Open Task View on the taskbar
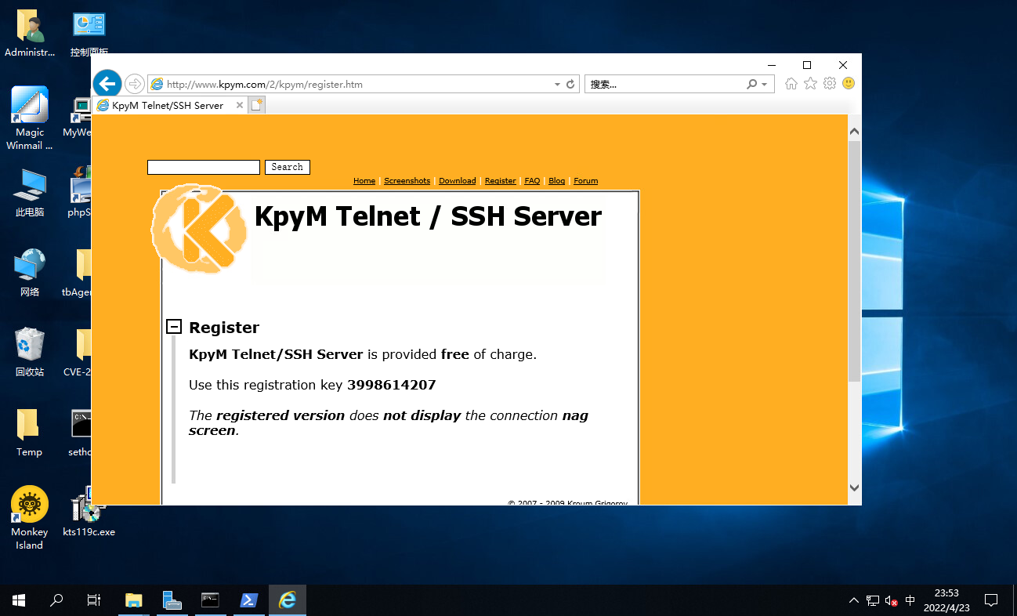Viewport: 1017px width, 616px height. 94,600
